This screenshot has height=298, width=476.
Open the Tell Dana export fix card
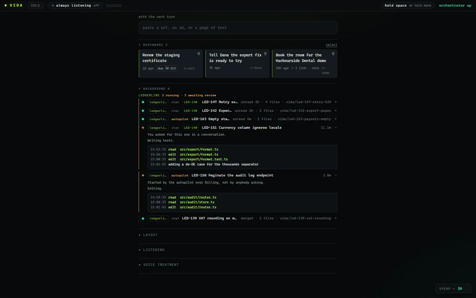(x=237, y=63)
